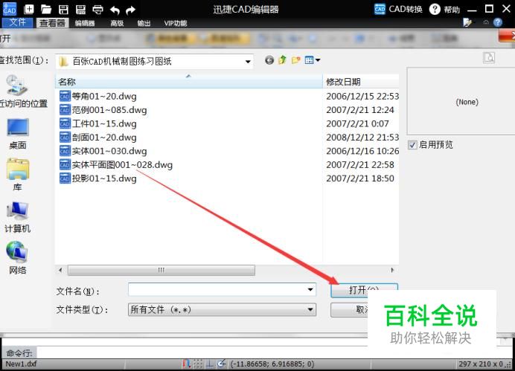Go up one folder level icon
The height and width of the screenshot is (371, 515).
coord(282,60)
